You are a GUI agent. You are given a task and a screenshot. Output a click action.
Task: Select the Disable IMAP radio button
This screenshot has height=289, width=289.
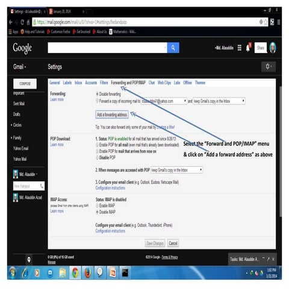[x=97, y=212]
